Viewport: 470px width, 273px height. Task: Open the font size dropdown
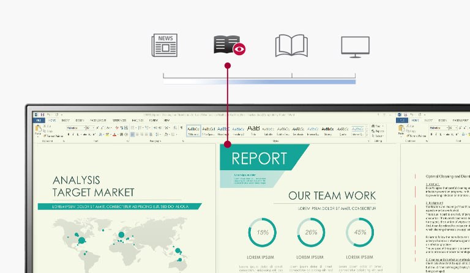pyautogui.click(x=89, y=128)
